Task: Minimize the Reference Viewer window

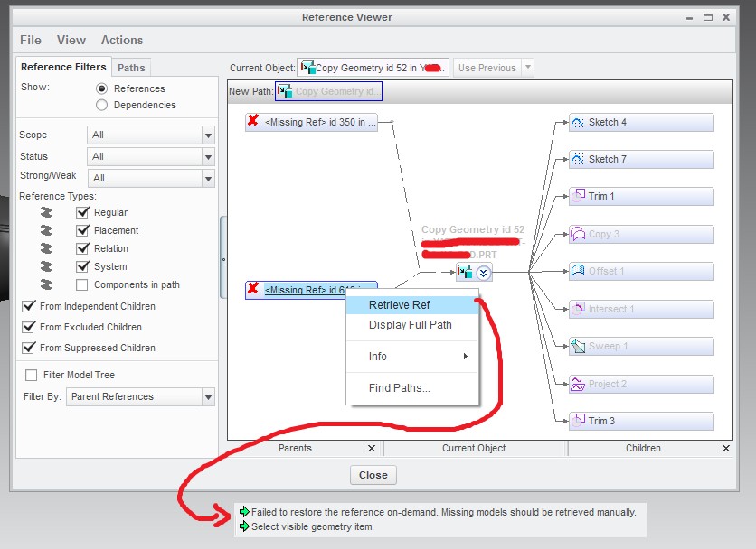Action: tap(689, 18)
